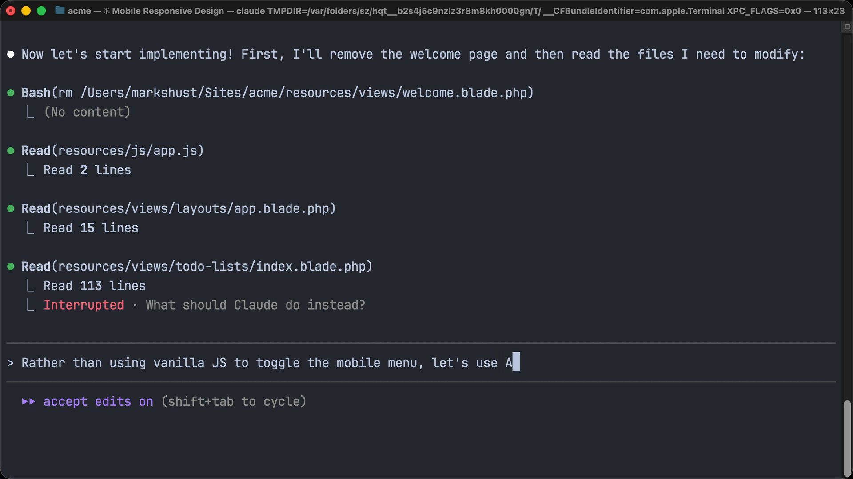Click the Bash rm welcome.blade.php command line

(x=277, y=93)
